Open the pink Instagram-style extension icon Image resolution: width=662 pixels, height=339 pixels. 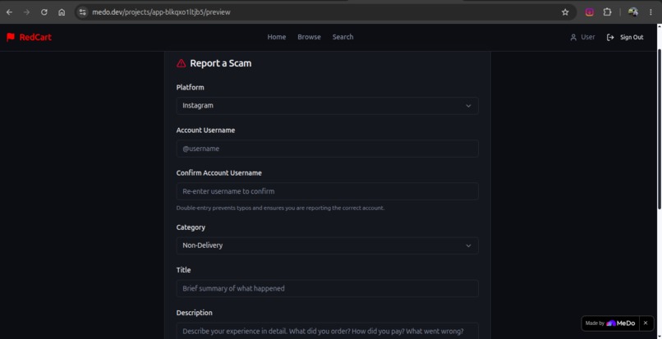click(590, 12)
